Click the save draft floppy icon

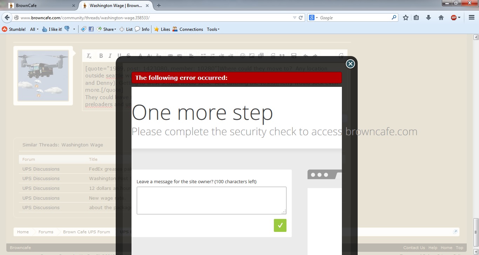click(x=294, y=56)
